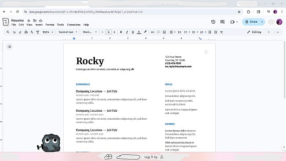286x161 pixels.
Task: Click the "EXPERIENCE" section heading
Action: click(83, 84)
